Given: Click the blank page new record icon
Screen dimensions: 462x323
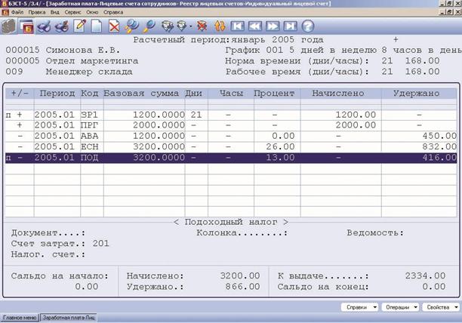Looking at the screenshot, I should click(97, 26).
